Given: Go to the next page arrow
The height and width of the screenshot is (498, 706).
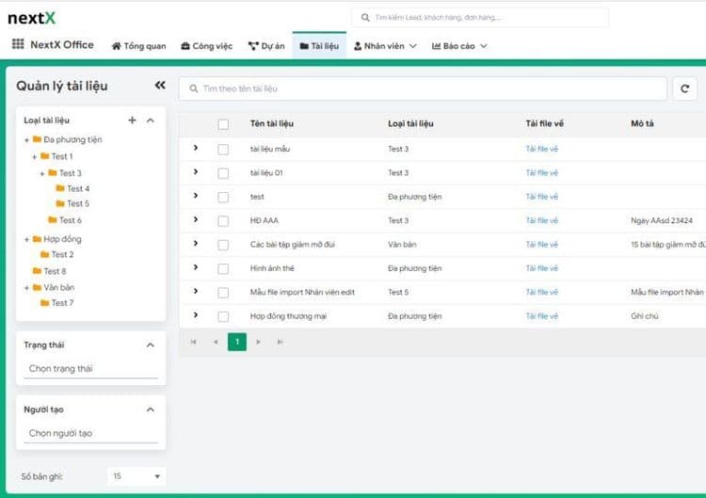Looking at the screenshot, I should (x=259, y=342).
